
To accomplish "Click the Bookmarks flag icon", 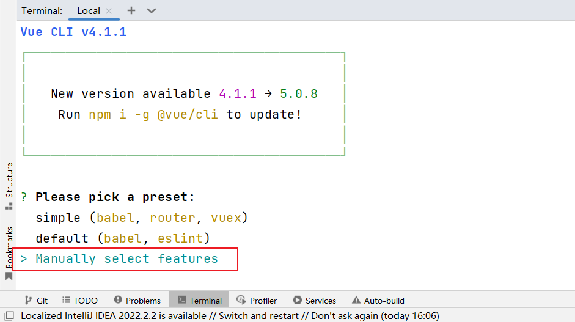I will pos(9,276).
